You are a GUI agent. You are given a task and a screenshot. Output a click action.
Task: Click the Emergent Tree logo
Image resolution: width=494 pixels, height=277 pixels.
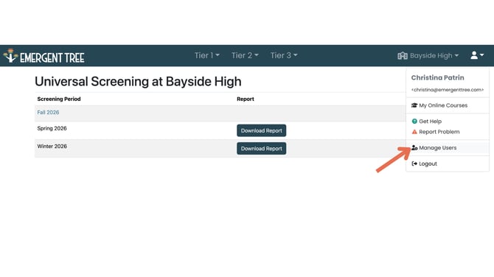tap(44, 56)
